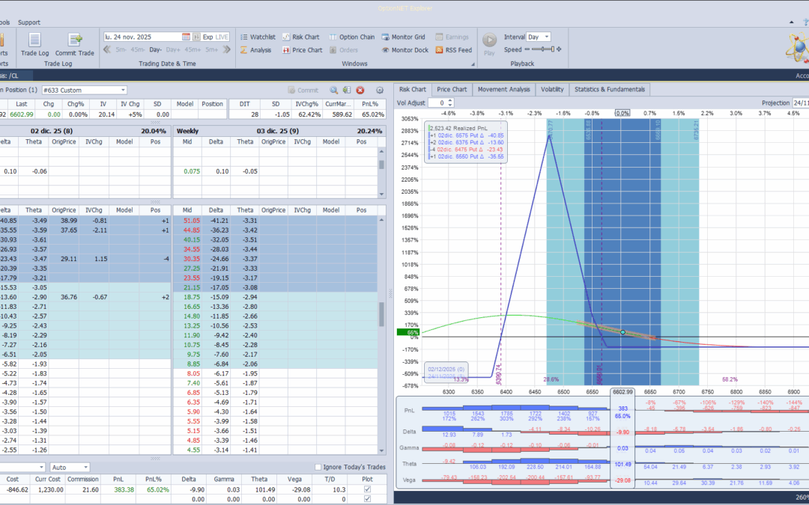This screenshot has height=505, width=809.
Task: Switch to the Movement Analysis tab
Action: coord(503,89)
